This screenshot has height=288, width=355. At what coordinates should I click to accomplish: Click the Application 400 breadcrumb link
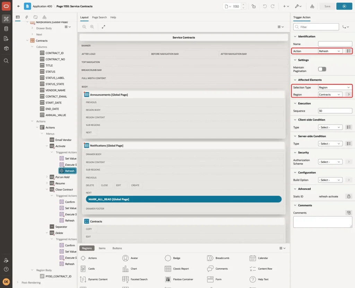coord(42,6)
